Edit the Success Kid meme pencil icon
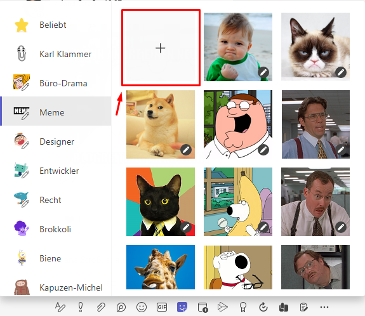The height and width of the screenshot is (316, 365). click(x=263, y=72)
